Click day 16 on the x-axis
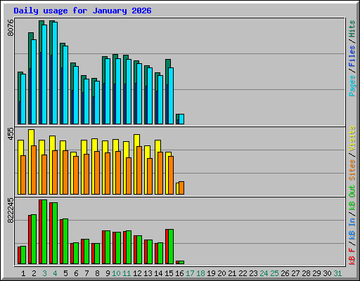Image resolution: width=360 pixels, height=281 pixels. point(179,273)
